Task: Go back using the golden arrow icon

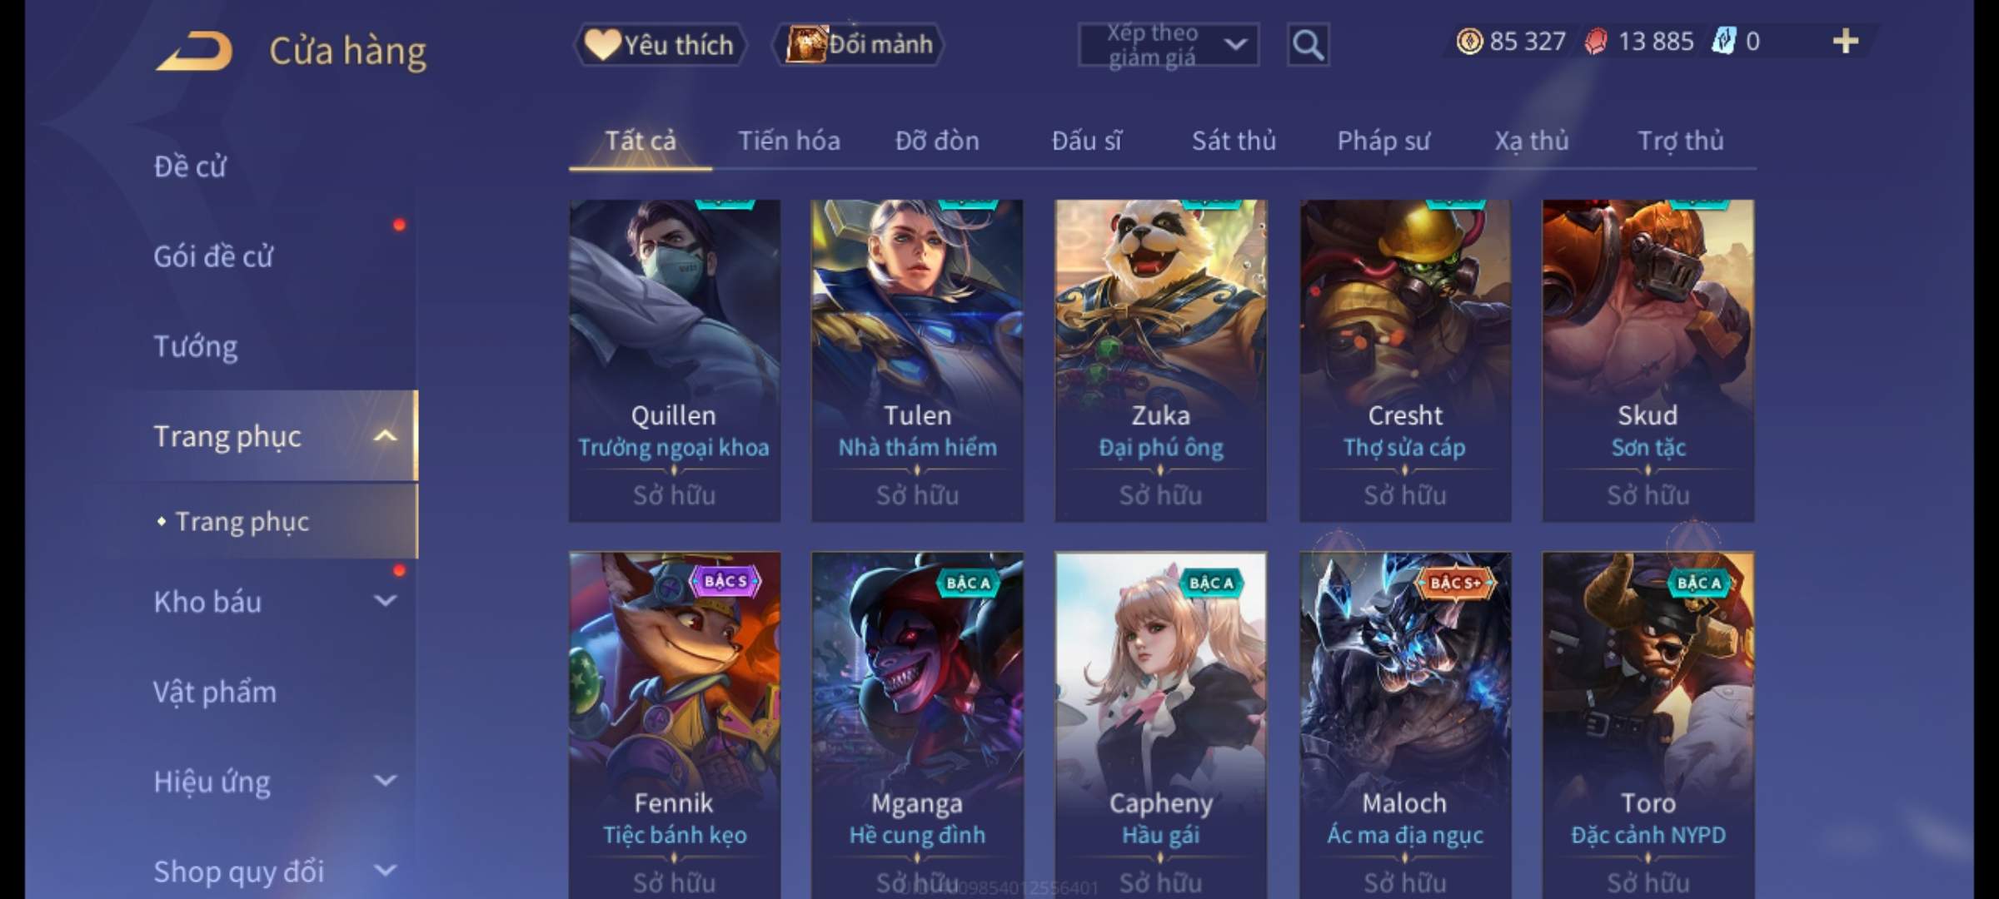Action: click(193, 51)
